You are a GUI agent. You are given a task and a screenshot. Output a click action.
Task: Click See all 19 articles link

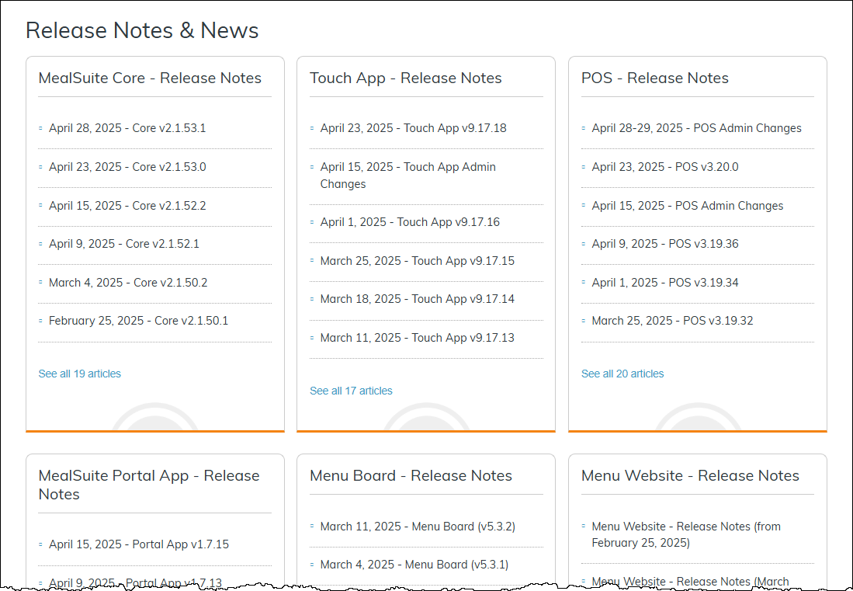pos(79,374)
